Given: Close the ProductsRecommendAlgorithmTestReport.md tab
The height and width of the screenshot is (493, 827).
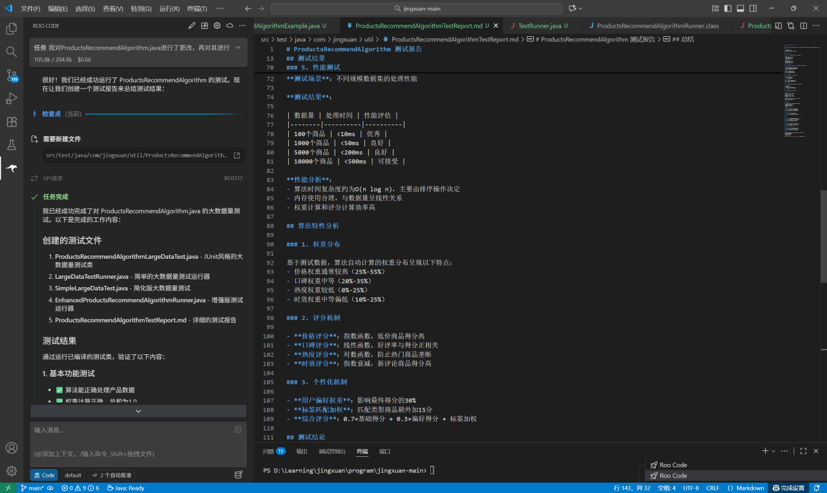Looking at the screenshot, I should point(495,26).
